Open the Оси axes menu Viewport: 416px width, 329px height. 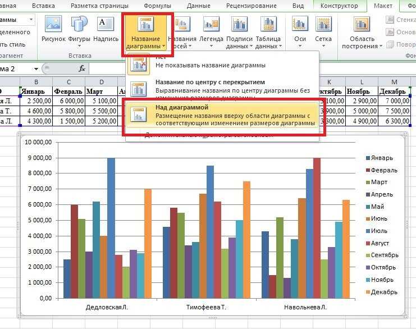tap(300, 32)
